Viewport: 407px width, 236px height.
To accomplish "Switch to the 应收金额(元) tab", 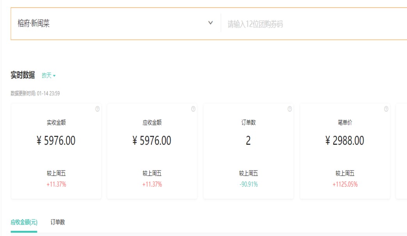I will pos(24,222).
